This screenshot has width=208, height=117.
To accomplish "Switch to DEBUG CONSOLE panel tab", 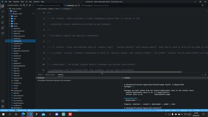I will (x=50, y=75).
